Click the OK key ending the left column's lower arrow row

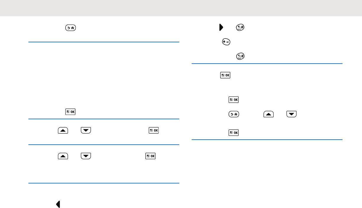pyautogui.click(x=150, y=156)
